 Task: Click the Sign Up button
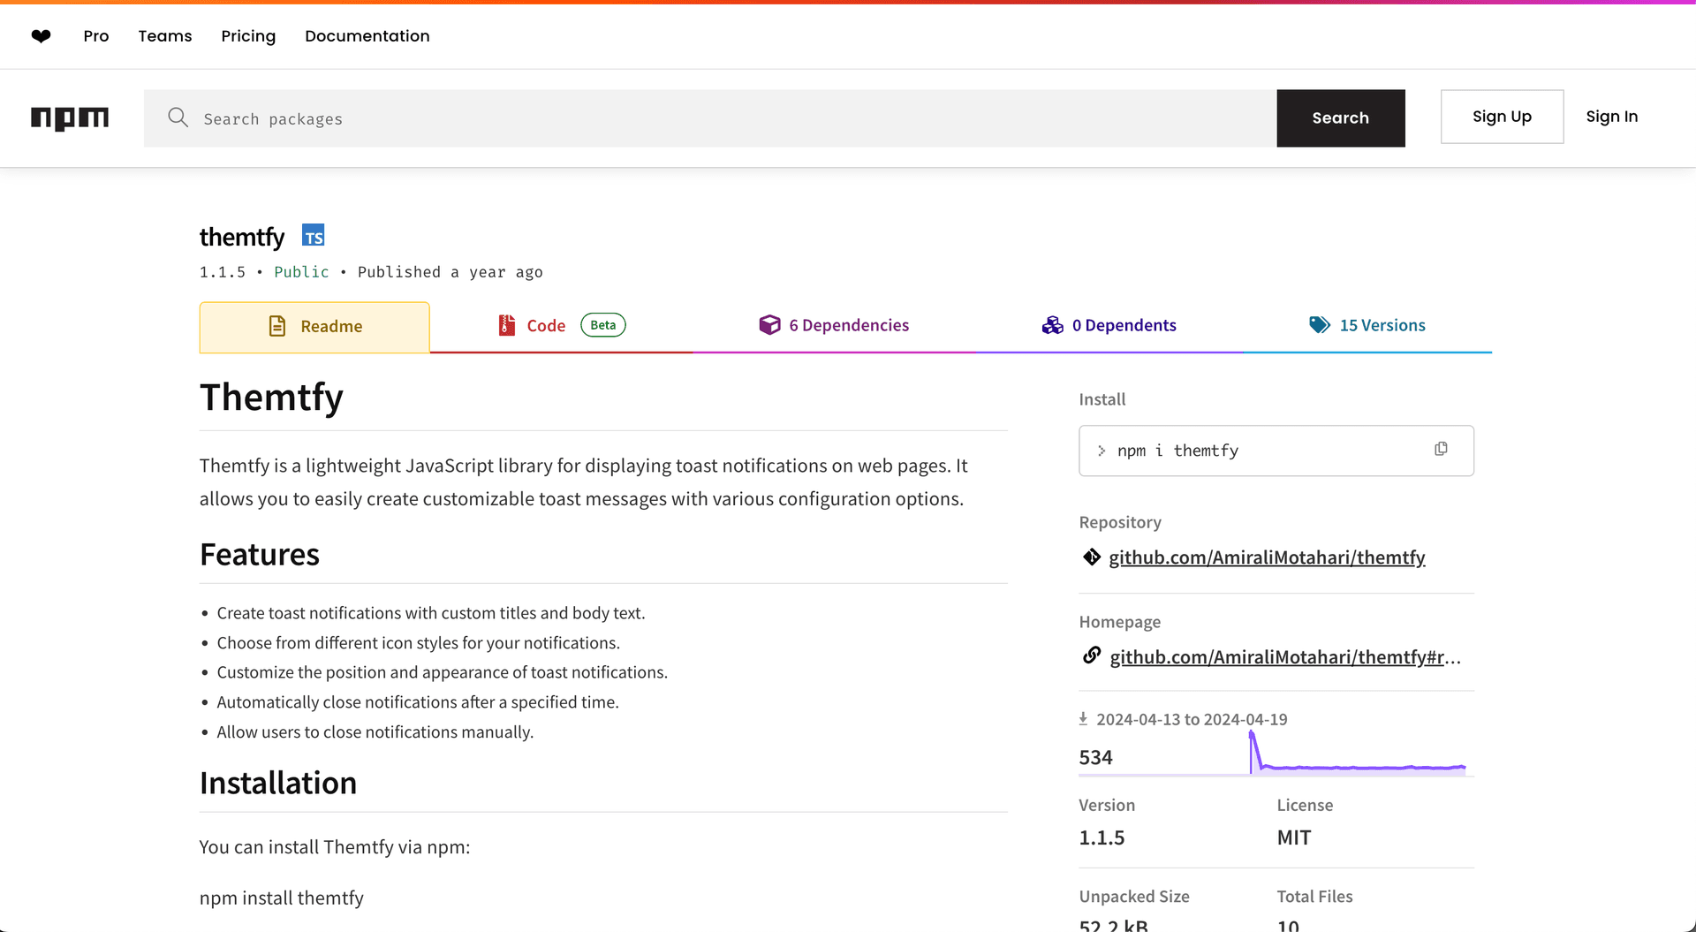[1501, 117]
